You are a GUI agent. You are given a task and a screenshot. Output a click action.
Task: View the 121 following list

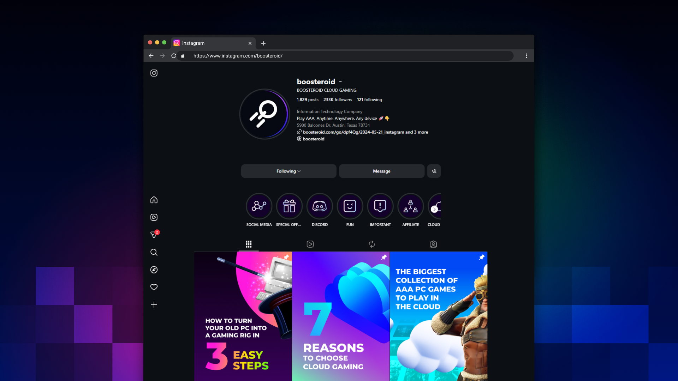pyautogui.click(x=369, y=100)
